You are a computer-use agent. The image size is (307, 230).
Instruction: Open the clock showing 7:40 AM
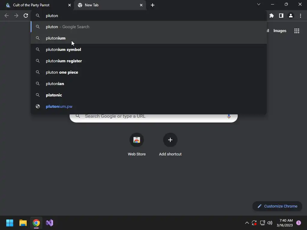285,223
